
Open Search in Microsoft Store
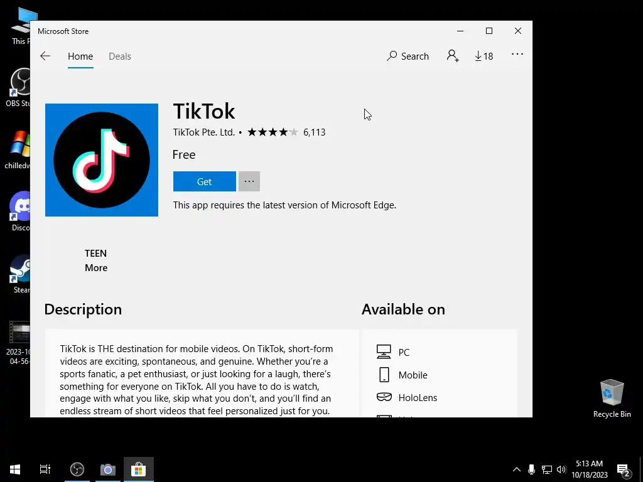[x=408, y=56]
